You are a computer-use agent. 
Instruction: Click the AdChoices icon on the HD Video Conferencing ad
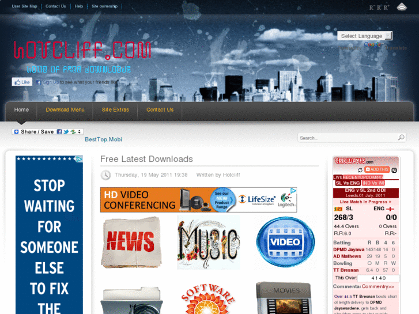[293, 191]
